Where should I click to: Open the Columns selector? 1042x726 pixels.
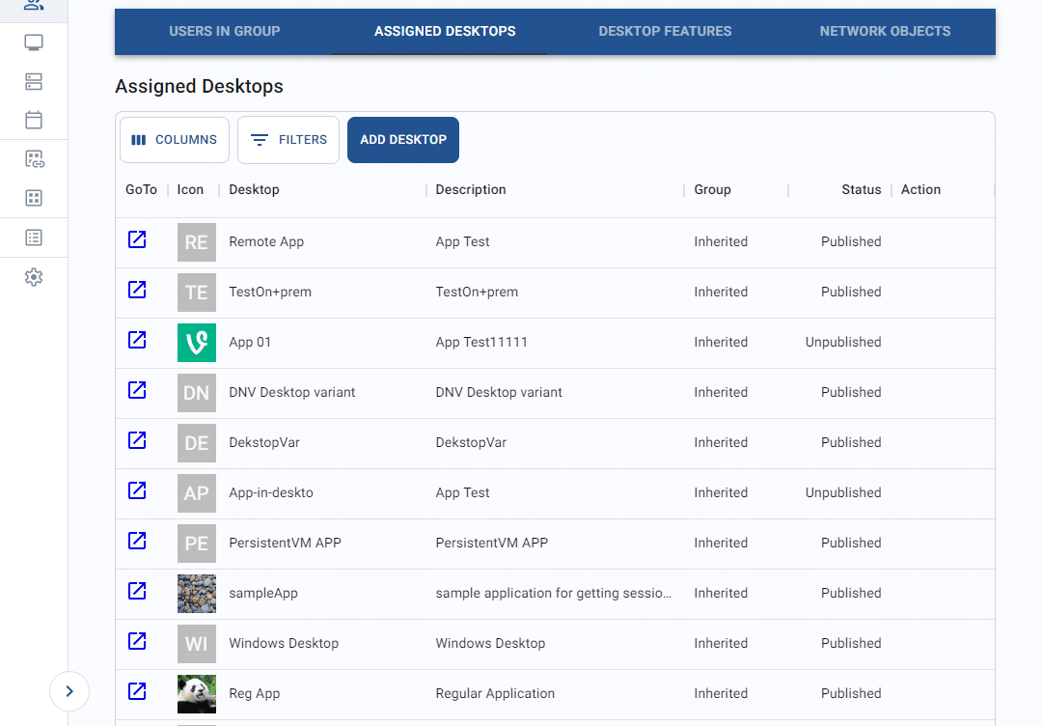point(174,139)
